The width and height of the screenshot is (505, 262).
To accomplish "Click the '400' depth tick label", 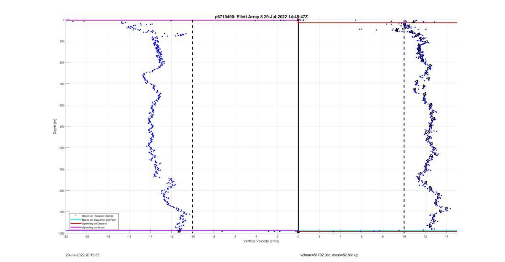I will pyautogui.click(x=61, y=105).
